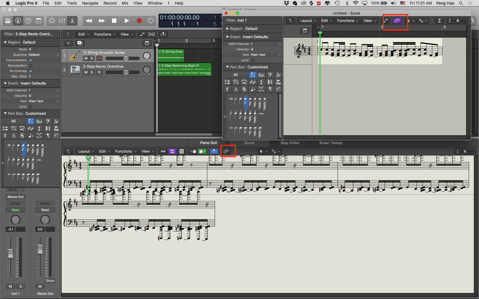
Task: Collapse Event Insert Defaults in Score window
Action: pyautogui.click(x=228, y=37)
